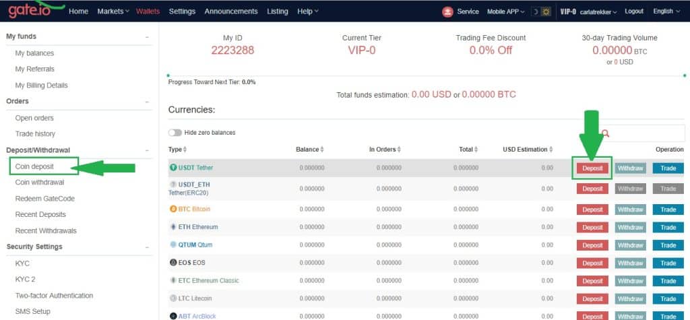This screenshot has height=320, width=690.
Task: Switch to light mode sun icon
Action: point(546,11)
